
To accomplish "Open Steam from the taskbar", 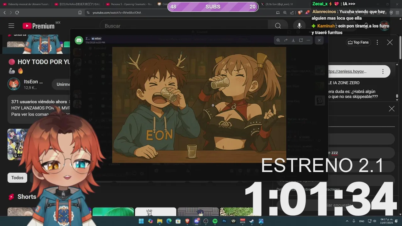I will coord(252,221).
